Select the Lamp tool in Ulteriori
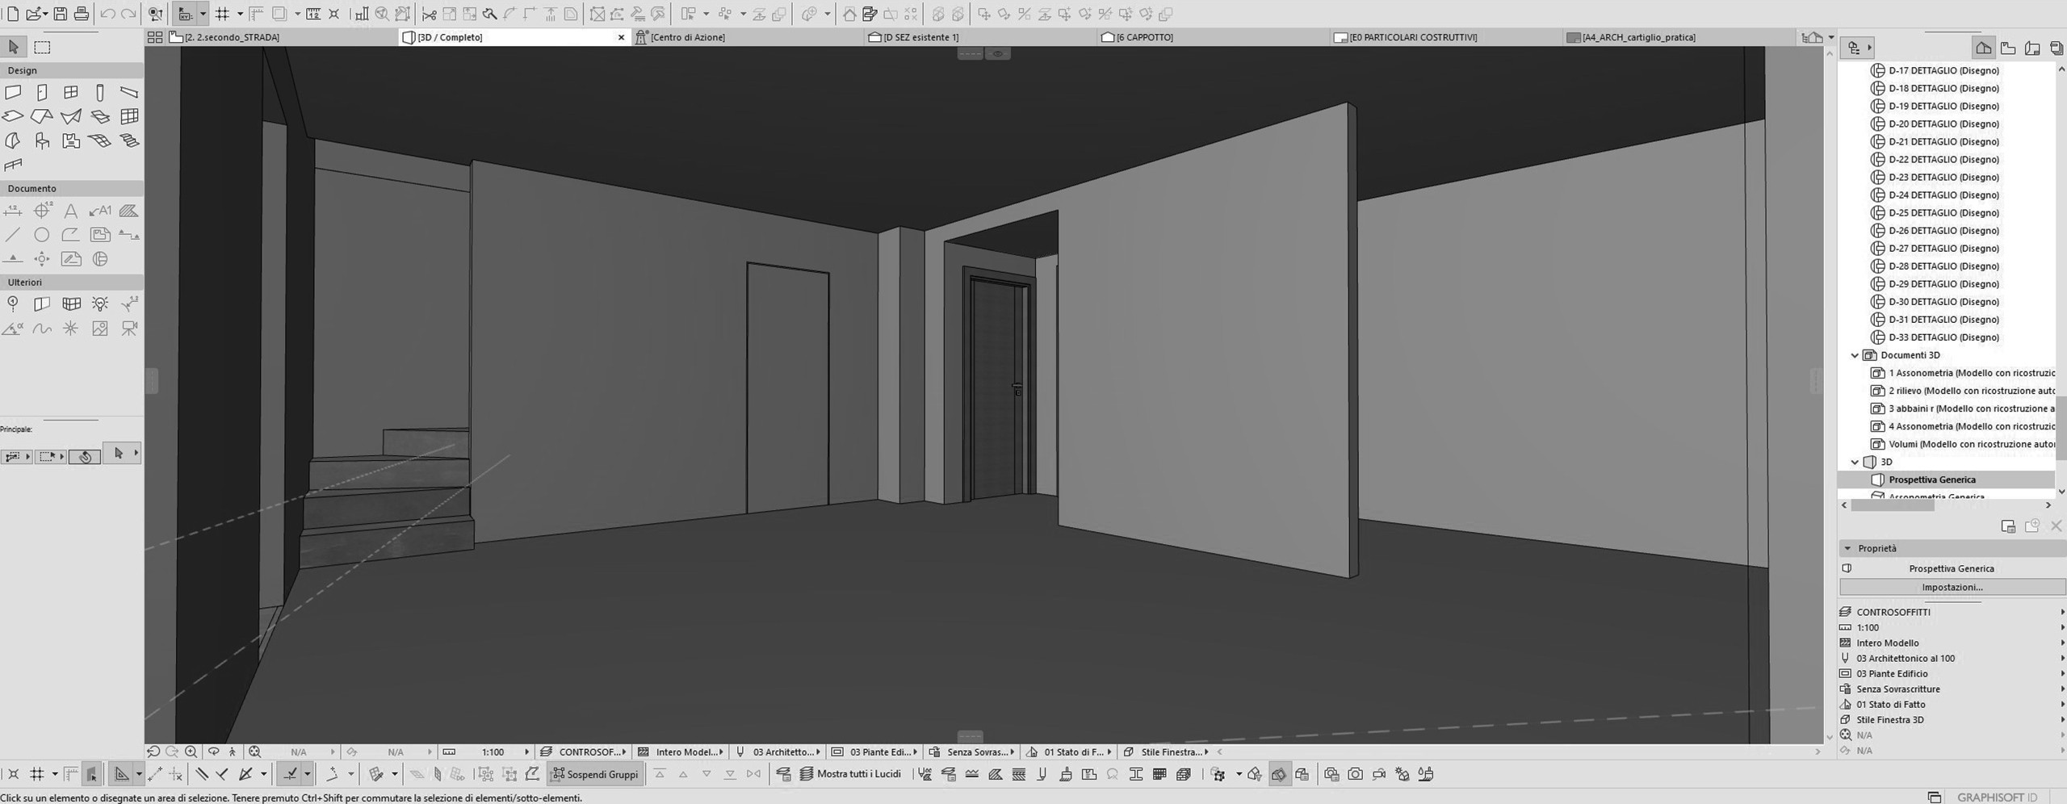The height and width of the screenshot is (804, 2067). coord(100,304)
